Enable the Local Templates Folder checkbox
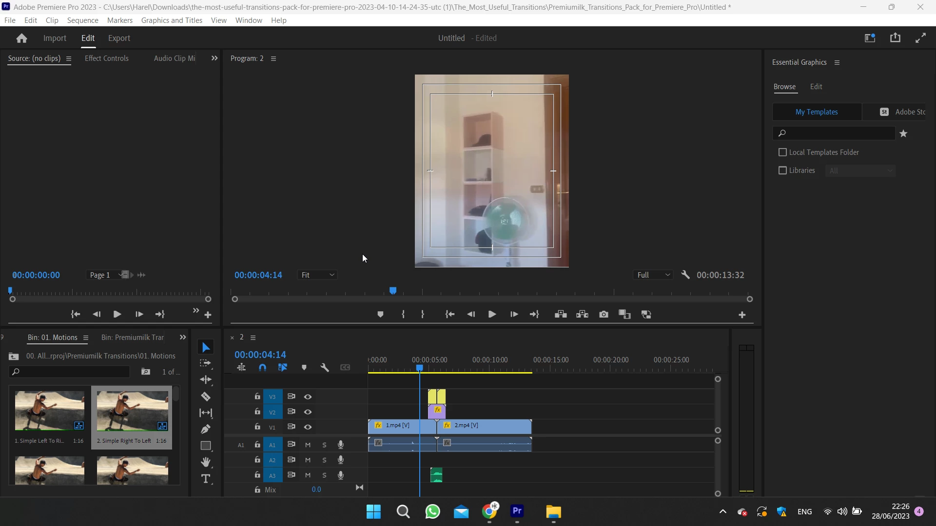Screen dimensions: 936x526 coord(782,152)
